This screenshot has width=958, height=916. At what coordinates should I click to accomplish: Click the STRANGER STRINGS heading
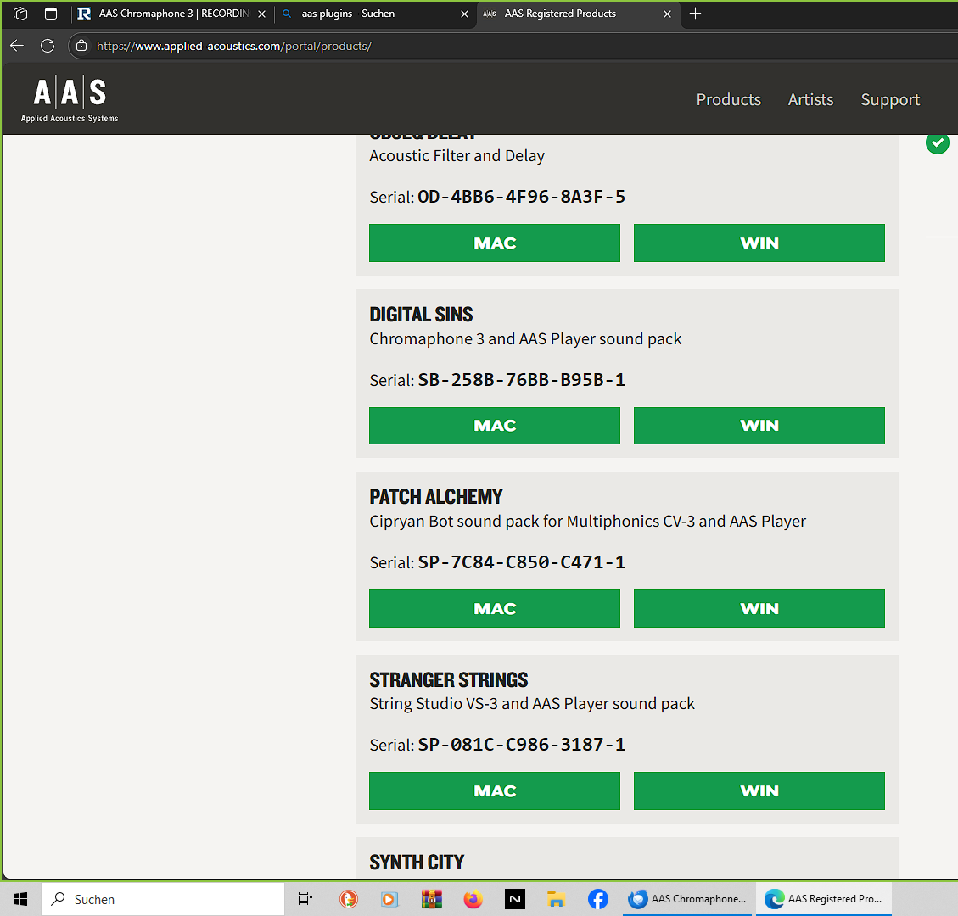[448, 679]
